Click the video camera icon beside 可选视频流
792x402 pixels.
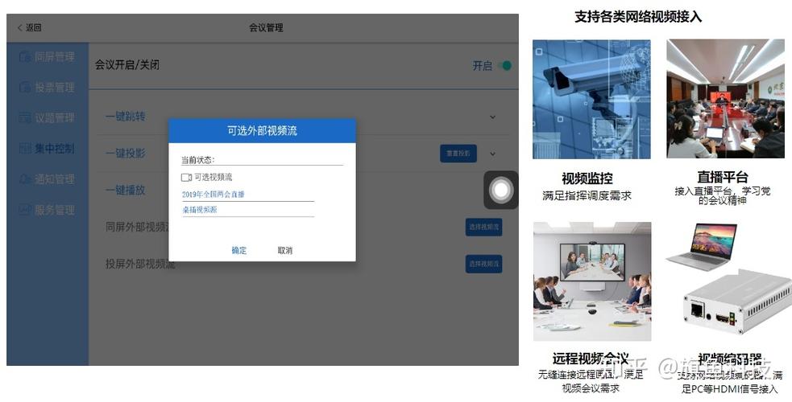click(x=186, y=178)
